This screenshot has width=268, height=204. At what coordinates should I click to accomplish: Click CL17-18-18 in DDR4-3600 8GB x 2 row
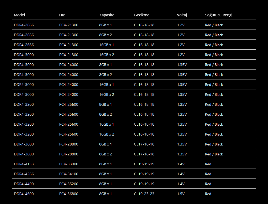point(144,154)
